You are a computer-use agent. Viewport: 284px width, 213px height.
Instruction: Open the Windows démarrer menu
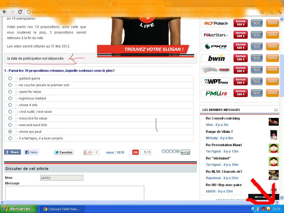pyautogui.click(x=19, y=209)
